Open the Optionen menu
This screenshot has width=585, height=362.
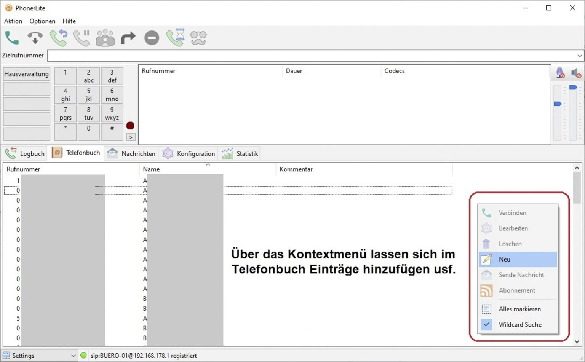click(x=42, y=21)
